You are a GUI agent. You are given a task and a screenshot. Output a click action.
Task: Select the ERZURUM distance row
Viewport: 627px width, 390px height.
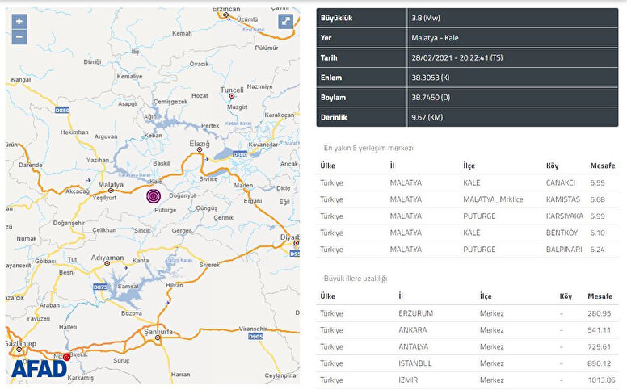point(467,312)
